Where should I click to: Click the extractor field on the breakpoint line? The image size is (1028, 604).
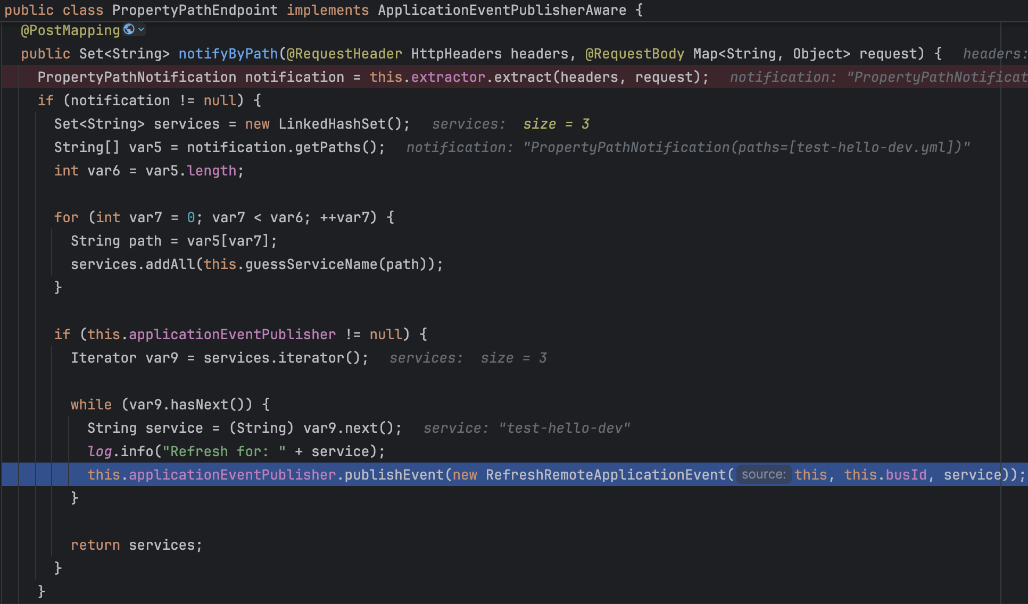tap(448, 77)
